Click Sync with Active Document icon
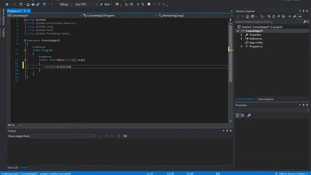311x175 pixels. point(269,17)
